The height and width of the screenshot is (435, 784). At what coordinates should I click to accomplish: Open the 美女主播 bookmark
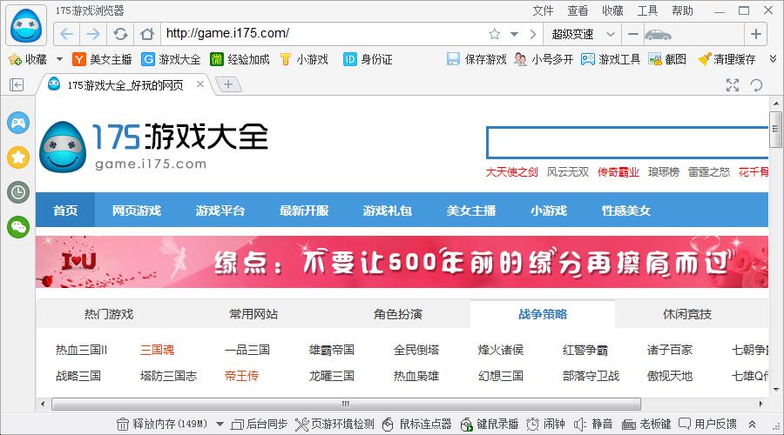[102, 59]
